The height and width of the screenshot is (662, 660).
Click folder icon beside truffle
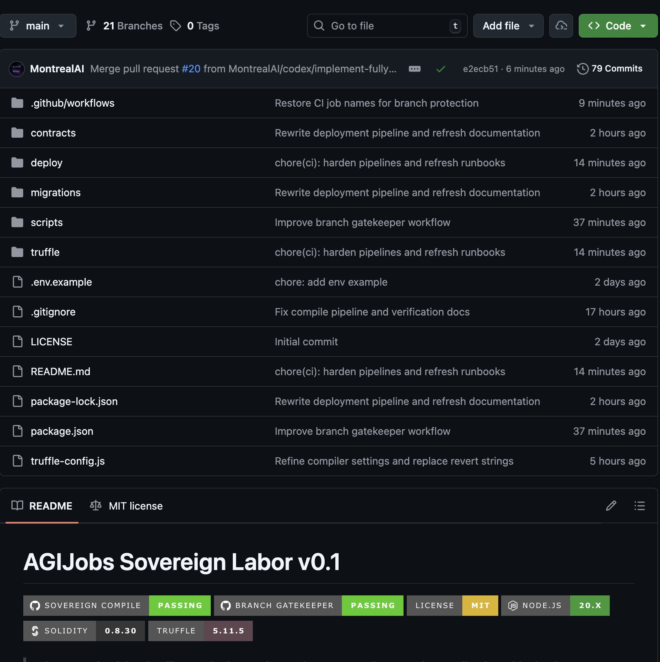(17, 252)
